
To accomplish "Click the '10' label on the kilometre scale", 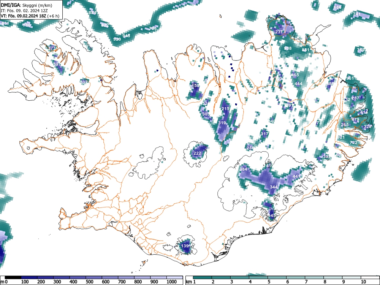I will click(x=363, y=282).
